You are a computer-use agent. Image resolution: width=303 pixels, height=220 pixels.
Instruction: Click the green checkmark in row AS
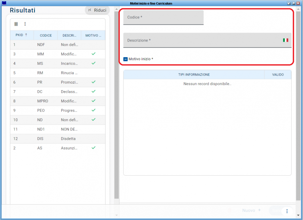tap(93, 148)
